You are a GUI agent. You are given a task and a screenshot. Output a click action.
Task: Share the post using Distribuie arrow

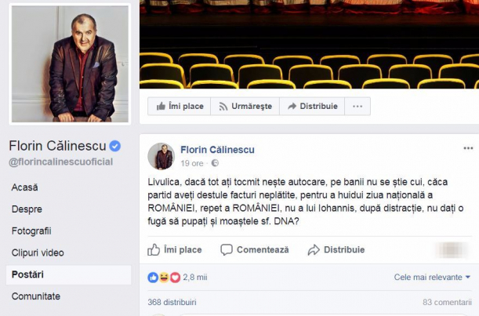click(314, 250)
